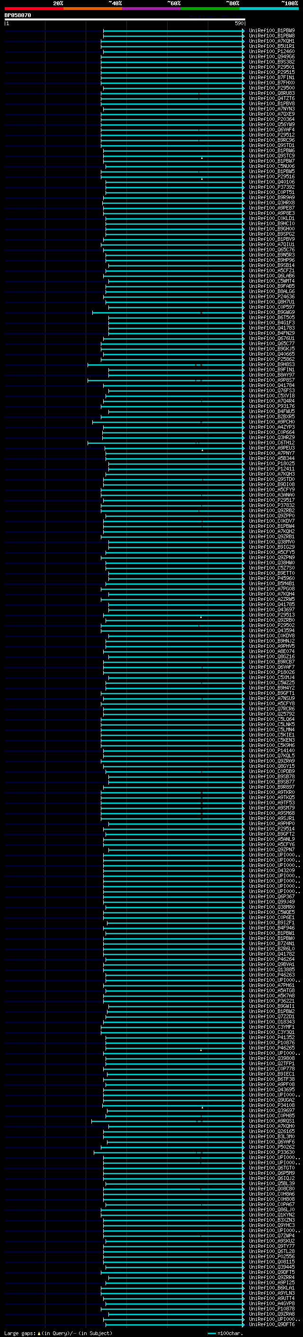This screenshot has width=303, height=1337.
Task: Click the UniRef100_P18026 label
Action: (x=272, y=672)
